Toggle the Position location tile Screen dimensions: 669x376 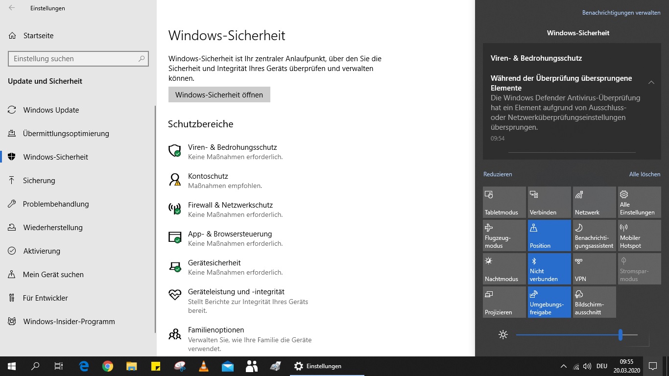550,235
